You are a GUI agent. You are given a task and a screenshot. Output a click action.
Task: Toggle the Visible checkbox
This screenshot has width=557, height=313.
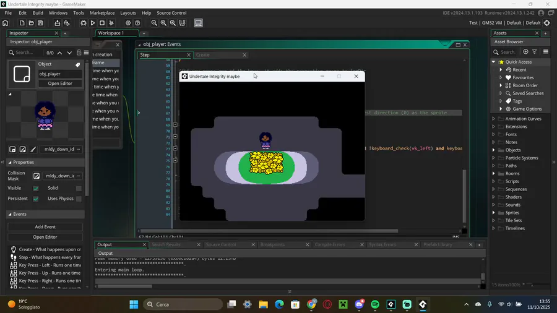(35, 188)
